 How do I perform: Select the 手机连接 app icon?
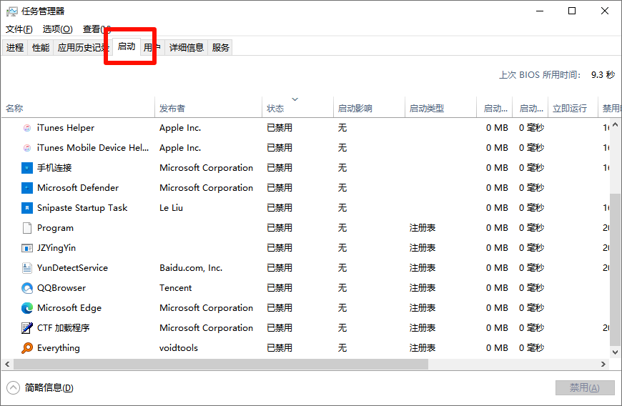click(x=27, y=168)
